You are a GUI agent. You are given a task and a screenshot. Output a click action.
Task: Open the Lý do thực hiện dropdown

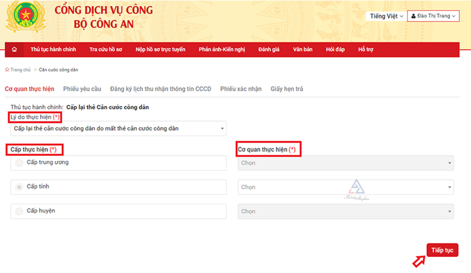pos(118,129)
